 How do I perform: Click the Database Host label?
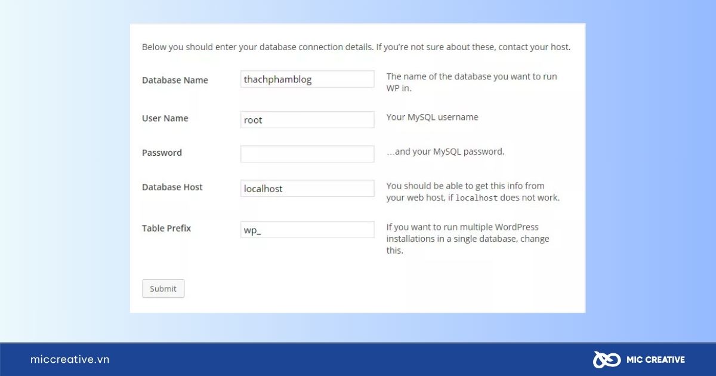pyautogui.click(x=172, y=187)
